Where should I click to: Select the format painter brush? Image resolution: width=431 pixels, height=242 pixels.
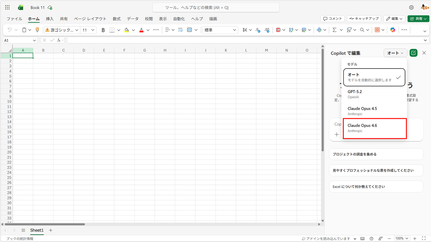pos(37,30)
